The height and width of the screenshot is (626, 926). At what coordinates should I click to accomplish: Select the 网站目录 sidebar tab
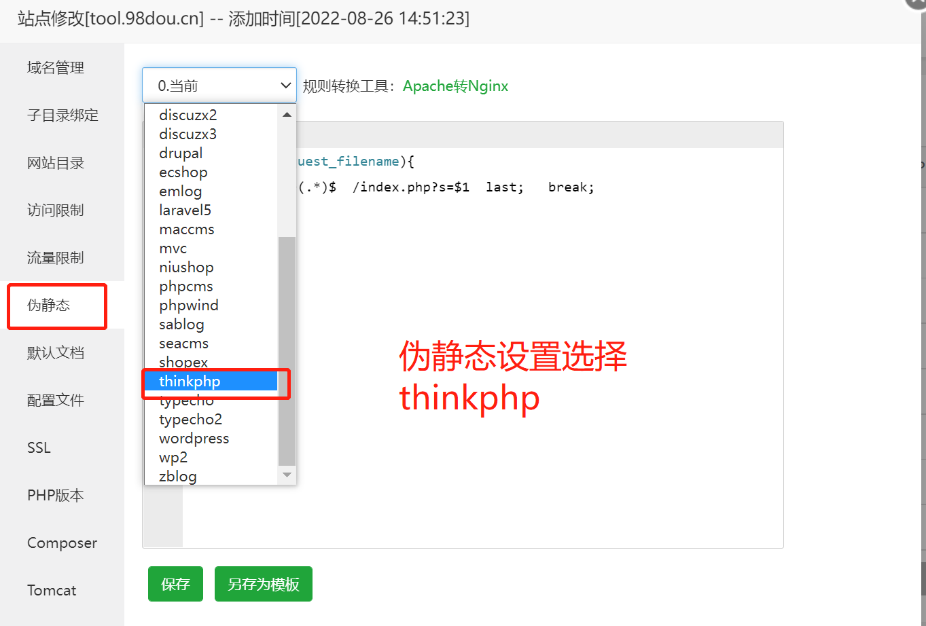point(56,163)
